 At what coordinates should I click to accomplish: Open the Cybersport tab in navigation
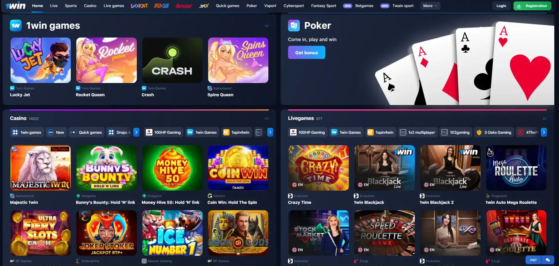click(x=294, y=6)
